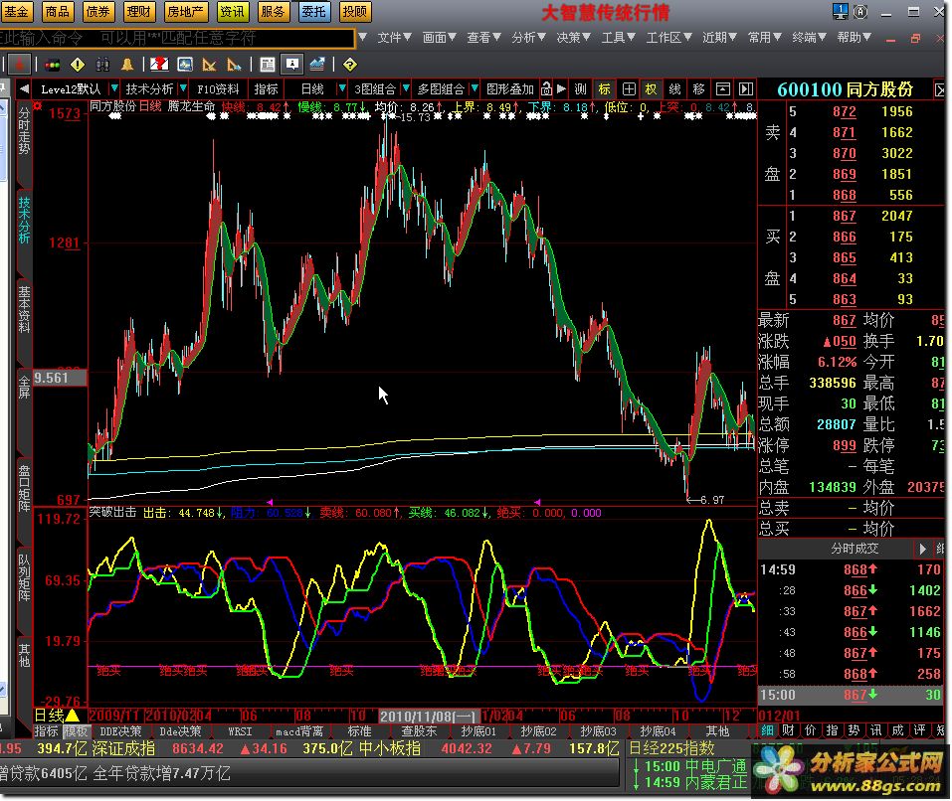This screenshot has height=801, width=952.
Task: Click the alert bell icon
Action: point(127,65)
